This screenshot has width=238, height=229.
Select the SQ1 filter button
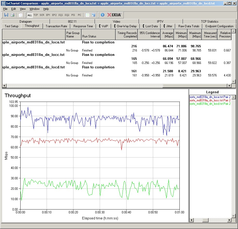pyautogui.click(x=61, y=15)
